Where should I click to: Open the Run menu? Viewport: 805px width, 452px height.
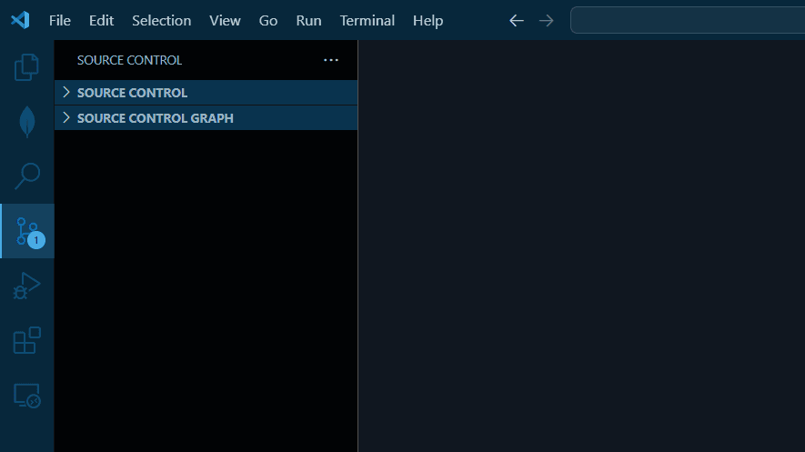[308, 21]
